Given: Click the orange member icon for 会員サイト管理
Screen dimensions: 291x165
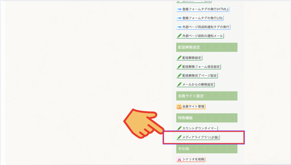Looking at the screenshot, I should [179, 107].
